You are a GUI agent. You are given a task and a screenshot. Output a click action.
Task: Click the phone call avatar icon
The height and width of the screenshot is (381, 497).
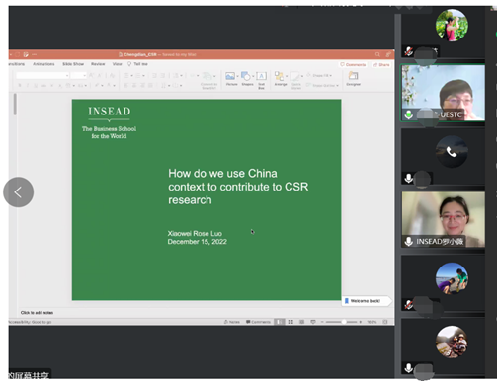coord(452,152)
